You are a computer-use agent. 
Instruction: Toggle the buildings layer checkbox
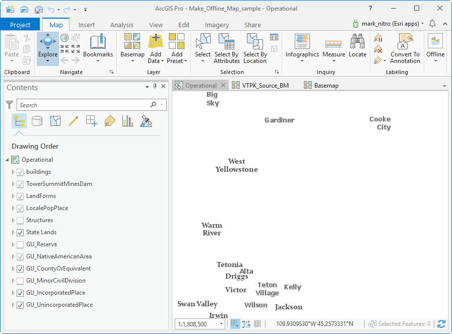click(20, 172)
